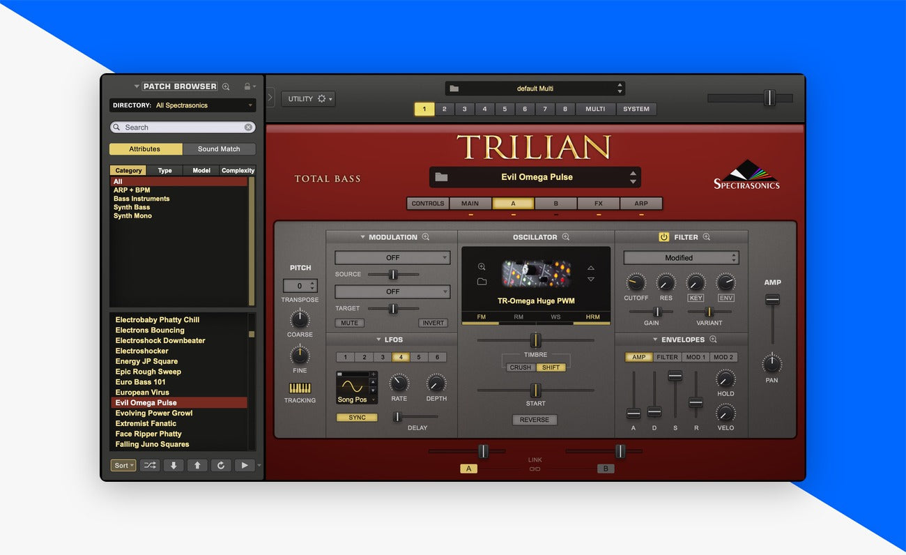Open the patch folder icon beside Evil Omega Pulse
The width and height of the screenshot is (906, 555).
(x=441, y=177)
